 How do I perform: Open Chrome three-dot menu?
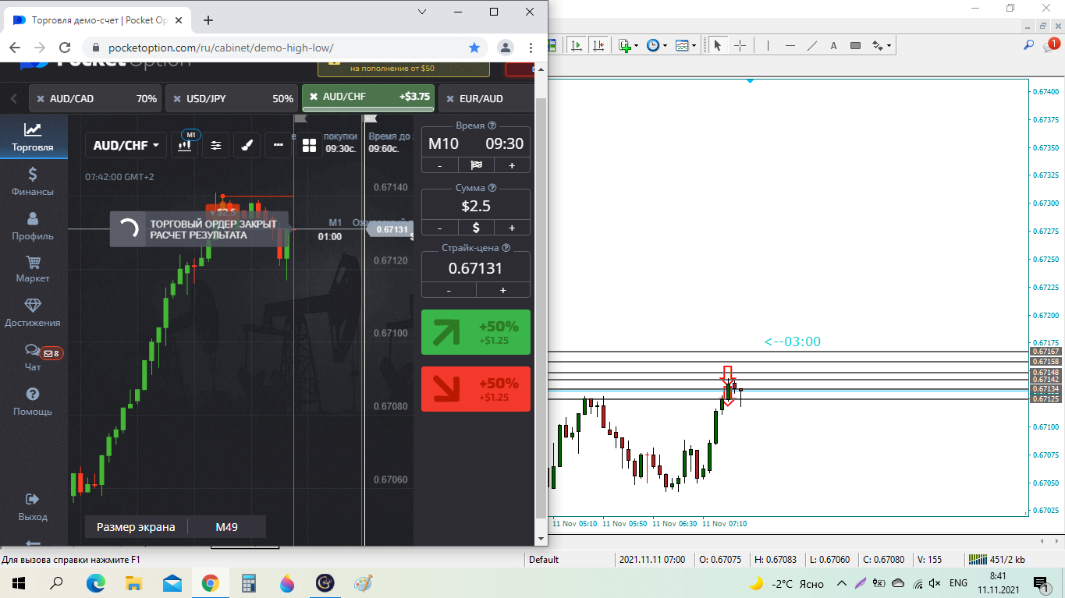pyautogui.click(x=531, y=48)
